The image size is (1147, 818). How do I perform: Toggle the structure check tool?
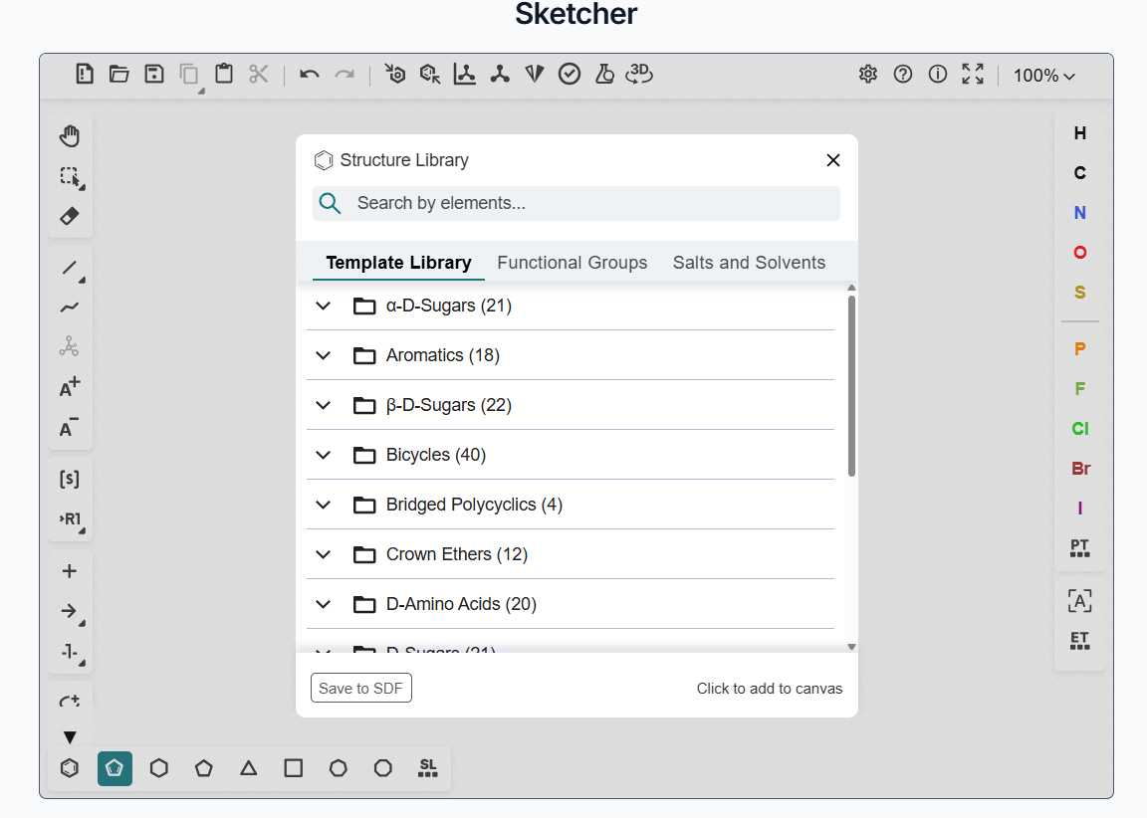(570, 74)
